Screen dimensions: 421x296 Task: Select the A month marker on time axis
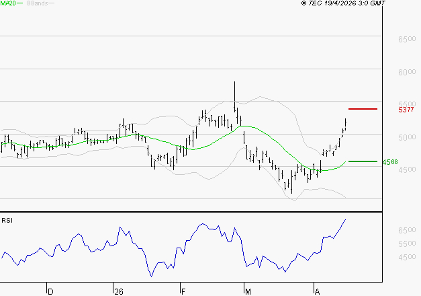tap(317, 291)
